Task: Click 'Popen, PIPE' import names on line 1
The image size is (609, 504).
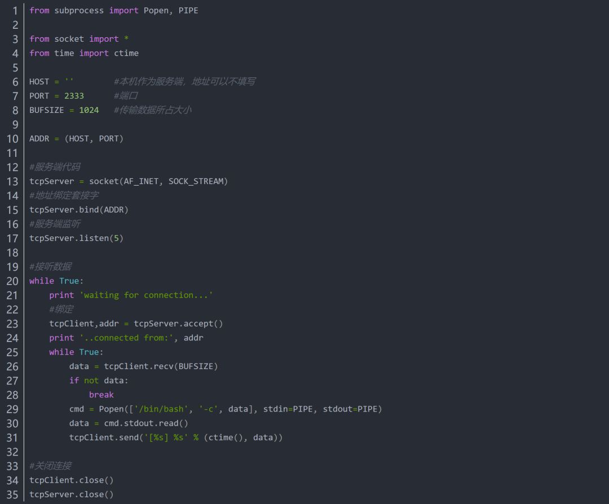Action: (171, 11)
